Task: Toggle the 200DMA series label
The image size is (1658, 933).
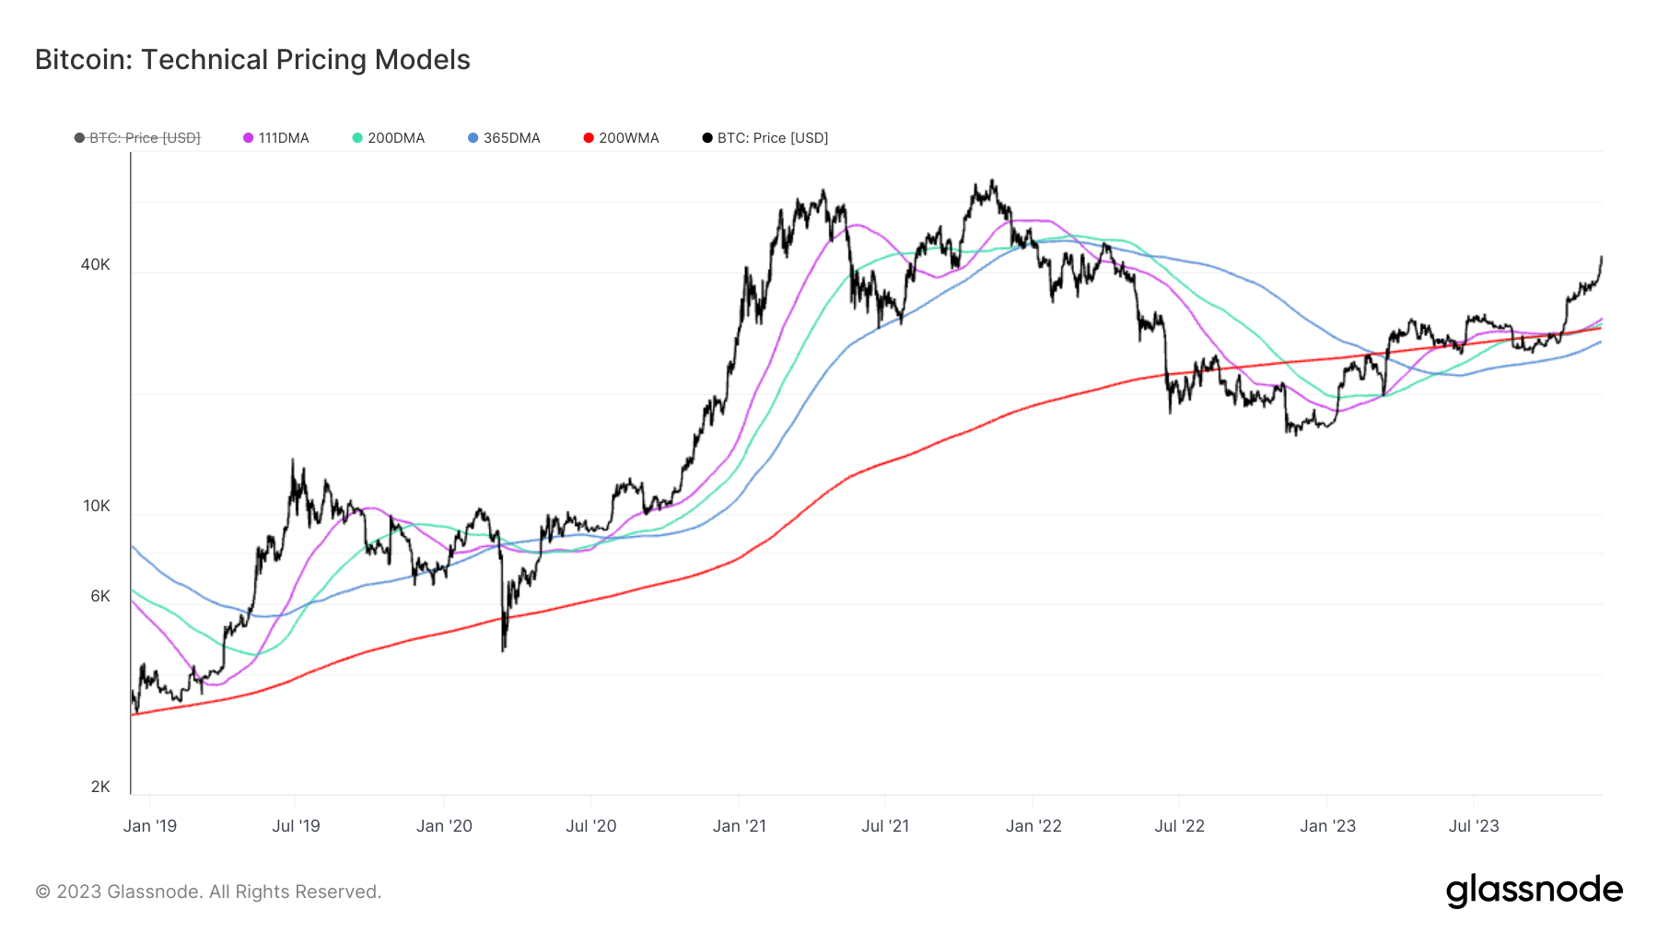Action: coord(396,138)
